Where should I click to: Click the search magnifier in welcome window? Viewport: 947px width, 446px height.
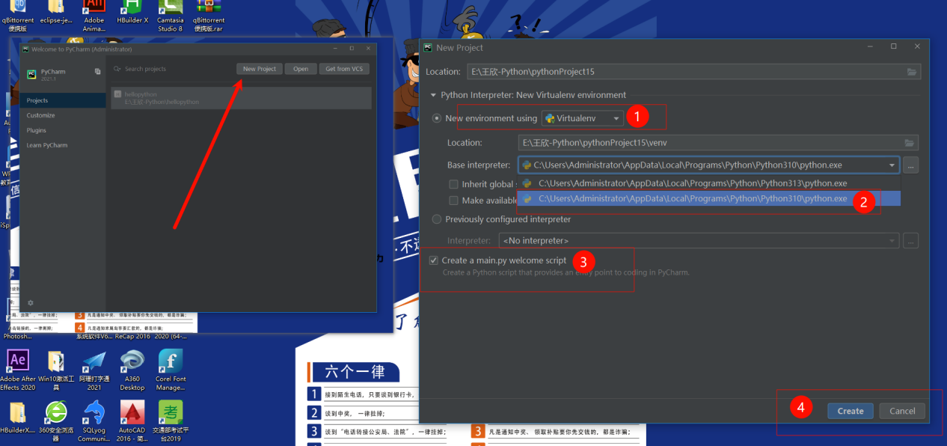coord(117,69)
